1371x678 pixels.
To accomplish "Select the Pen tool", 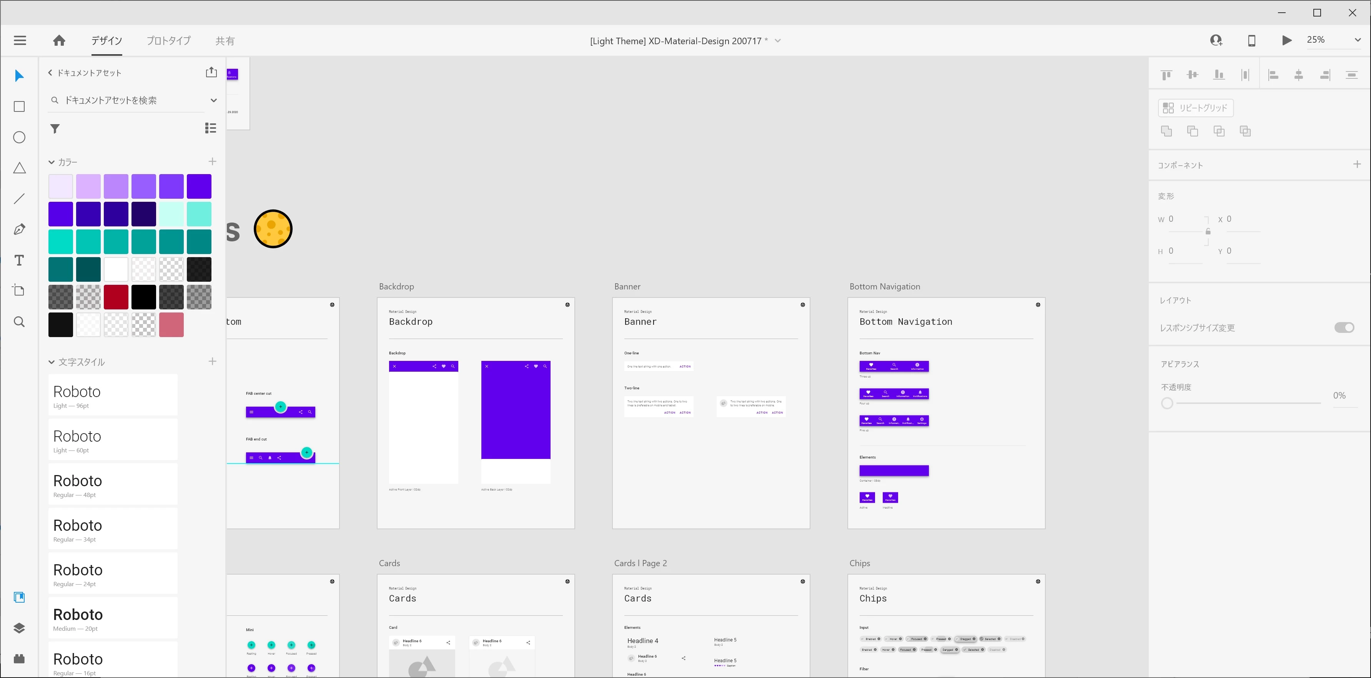I will (x=20, y=229).
